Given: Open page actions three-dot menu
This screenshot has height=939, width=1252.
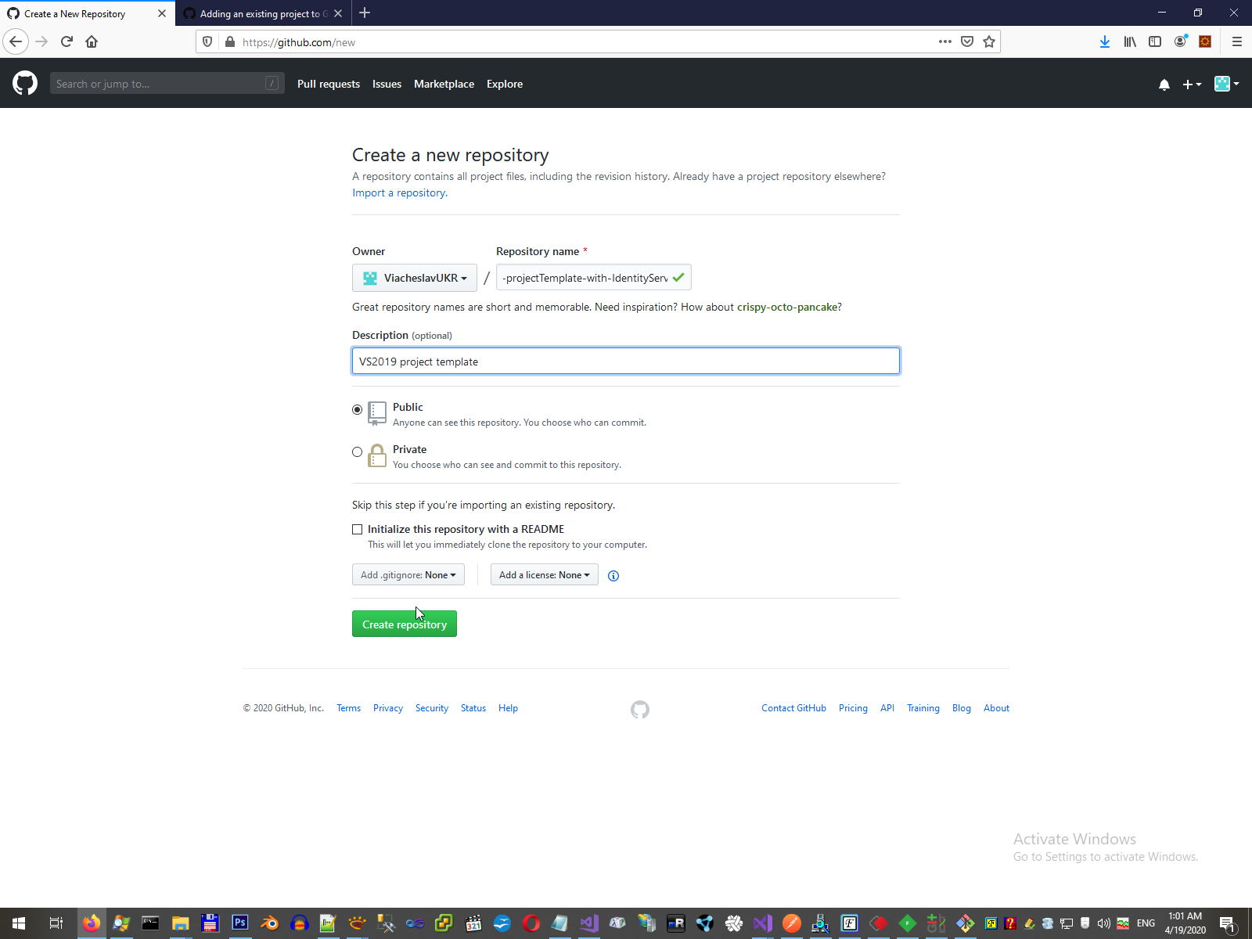Looking at the screenshot, I should pos(945,41).
